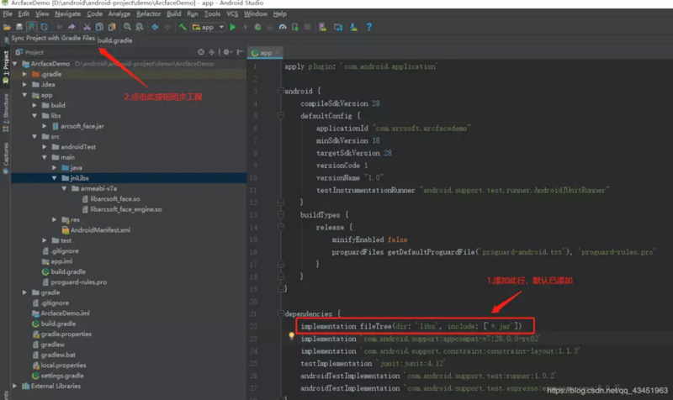Image resolution: width=673 pixels, height=400 pixels.
Task: Click the navigate Back arrow
Action: click(155, 27)
